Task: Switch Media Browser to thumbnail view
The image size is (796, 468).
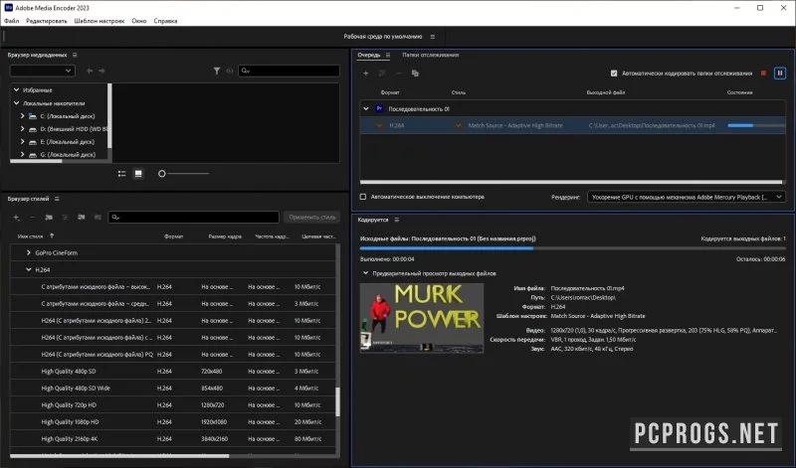Action: pos(138,174)
